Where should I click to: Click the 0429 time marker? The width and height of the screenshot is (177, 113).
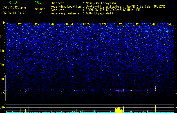click(154, 24)
